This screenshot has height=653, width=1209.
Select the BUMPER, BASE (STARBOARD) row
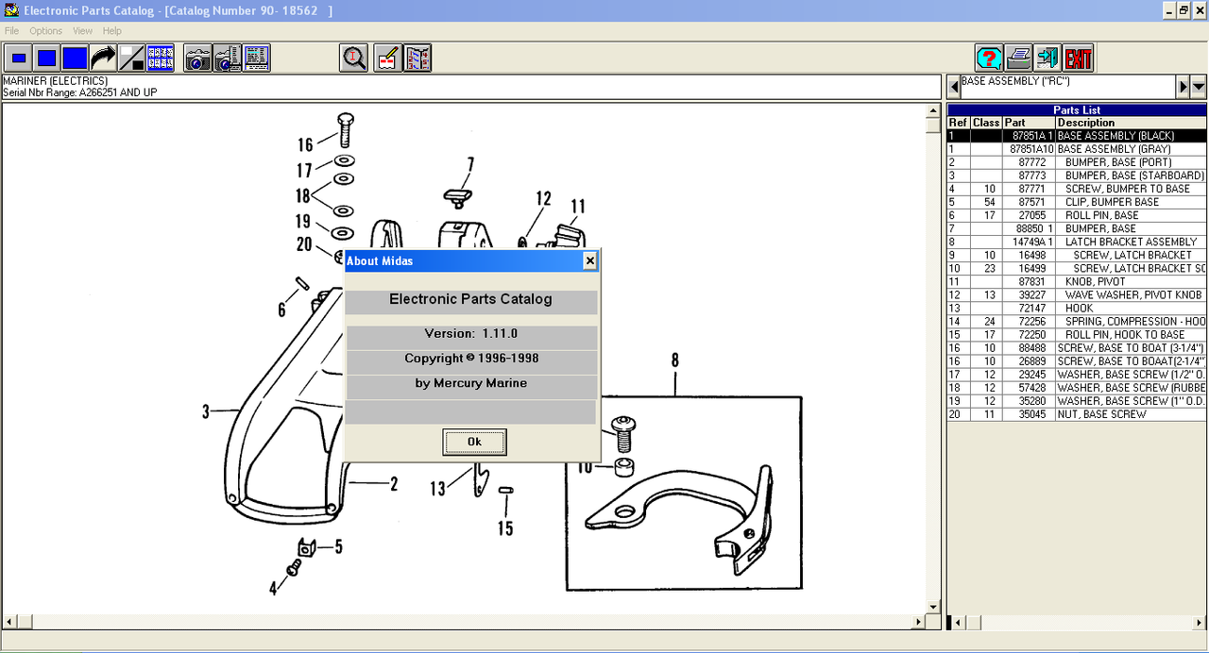[1077, 176]
